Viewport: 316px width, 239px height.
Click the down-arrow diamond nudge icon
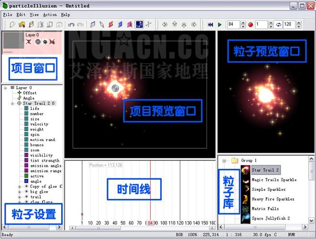click(x=174, y=24)
